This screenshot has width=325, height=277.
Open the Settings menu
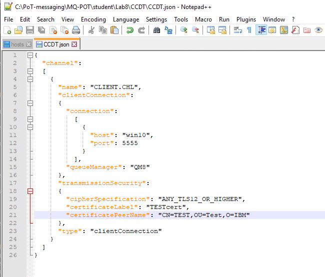coord(156,19)
